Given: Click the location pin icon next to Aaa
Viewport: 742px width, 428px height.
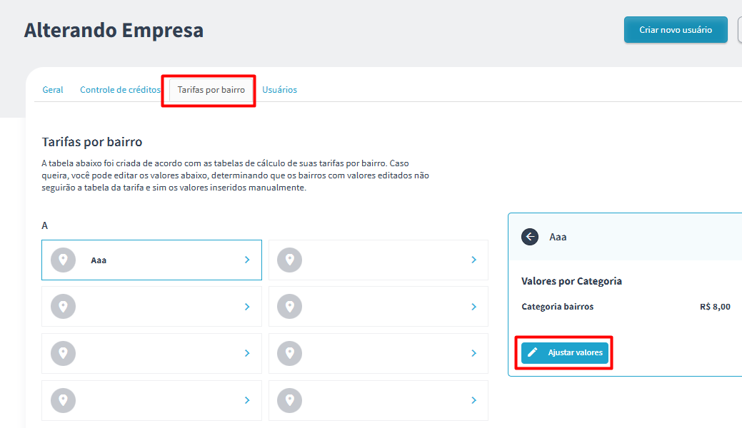Looking at the screenshot, I should (63, 260).
